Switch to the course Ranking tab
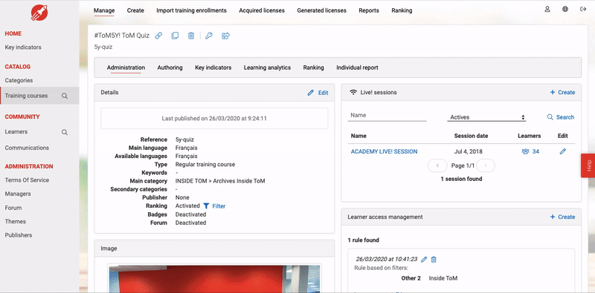This screenshot has width=595, height=293. coord(313,68)
